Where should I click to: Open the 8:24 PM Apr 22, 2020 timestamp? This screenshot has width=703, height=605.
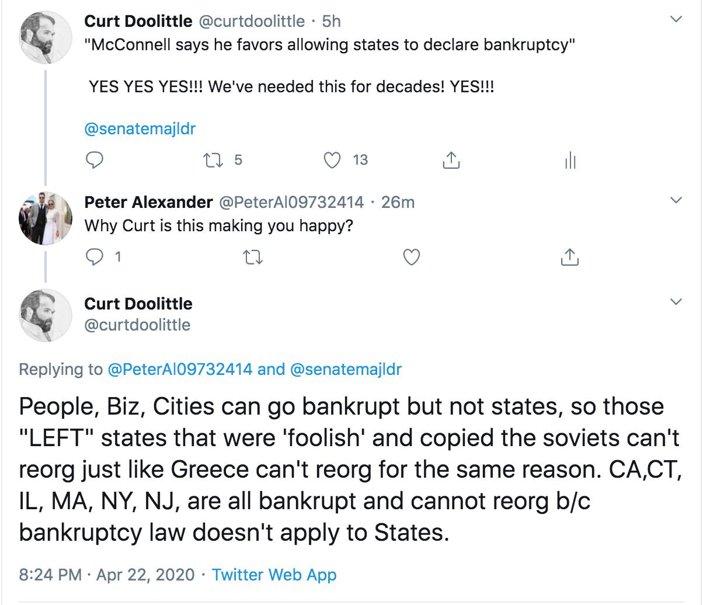click(106, 575)
